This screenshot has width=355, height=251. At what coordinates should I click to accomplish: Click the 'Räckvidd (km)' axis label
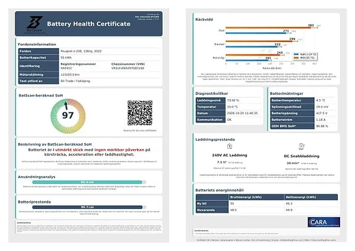272,68
